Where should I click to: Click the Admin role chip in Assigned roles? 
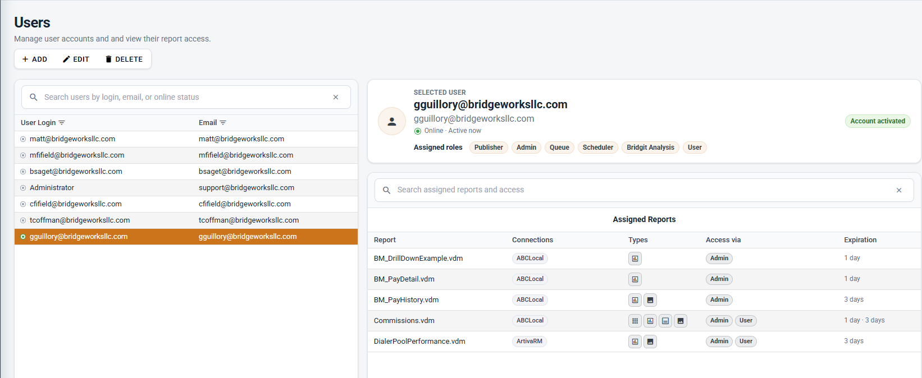526,147
